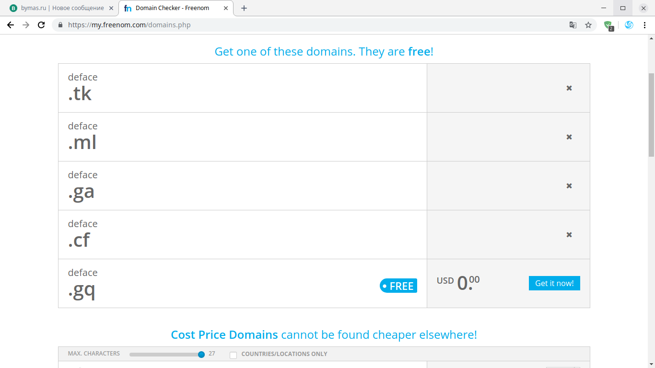Open the green shield extension icon

tap(608, 25)
